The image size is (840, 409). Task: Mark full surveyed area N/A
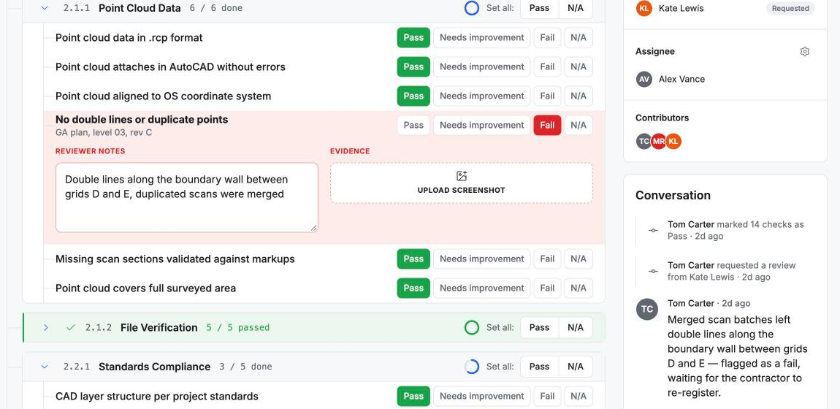point(578,288)
